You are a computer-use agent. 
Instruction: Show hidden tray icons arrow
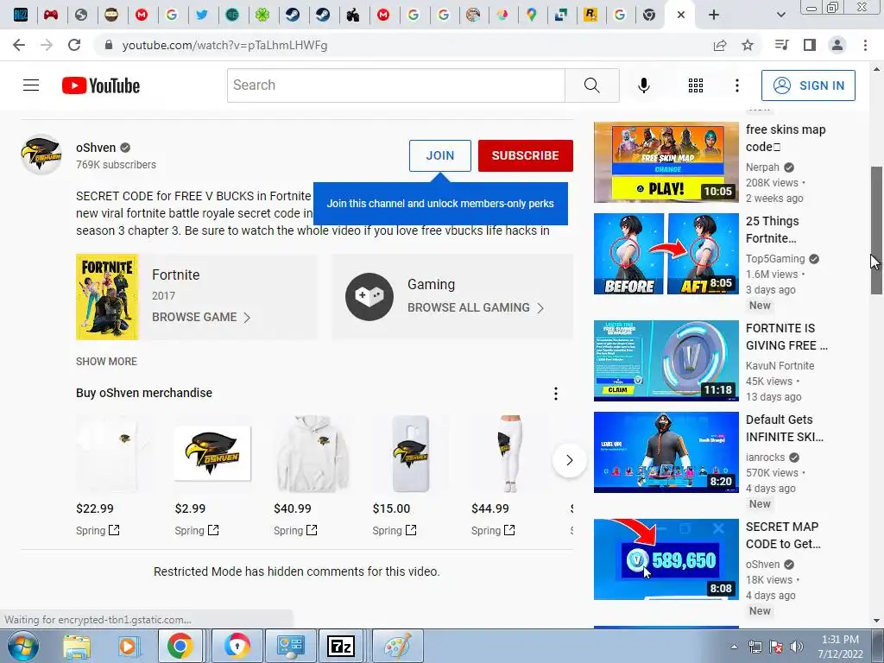[734, 647]
